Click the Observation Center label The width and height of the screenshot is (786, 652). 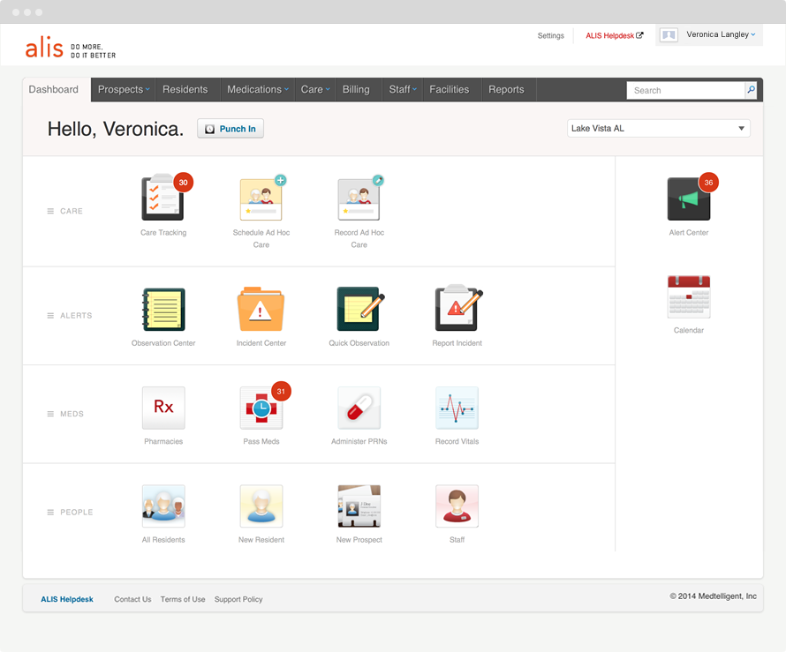pos(163,343)
